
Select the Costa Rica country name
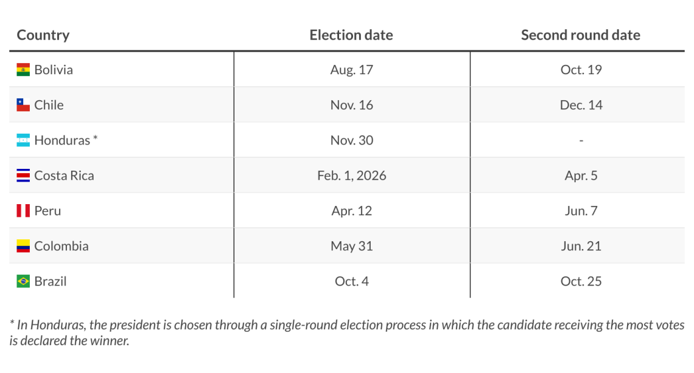coord(64,176)
